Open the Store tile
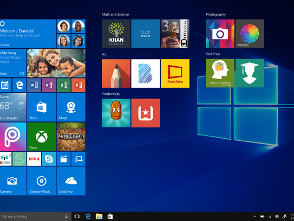Screen dimensions: 294x221 tap(42, 107)
